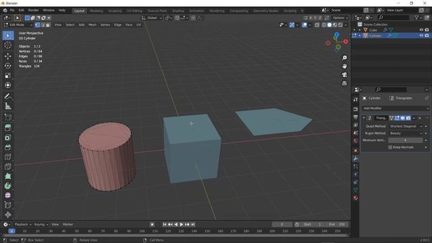432x243 pixels.
Task: Open the Render properties tab
Action: tap(356, 109)
